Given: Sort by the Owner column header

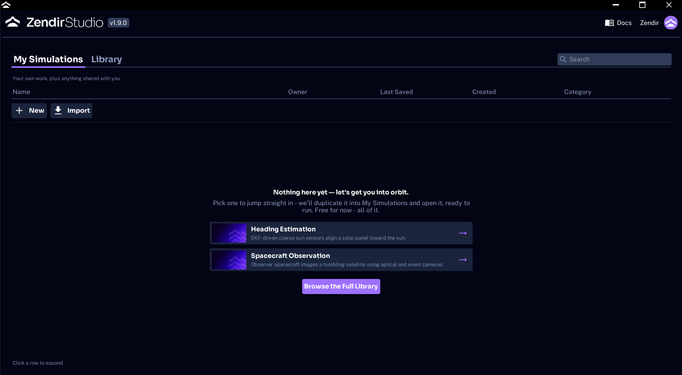Looking at the screenshot, I should click(298, 92).
